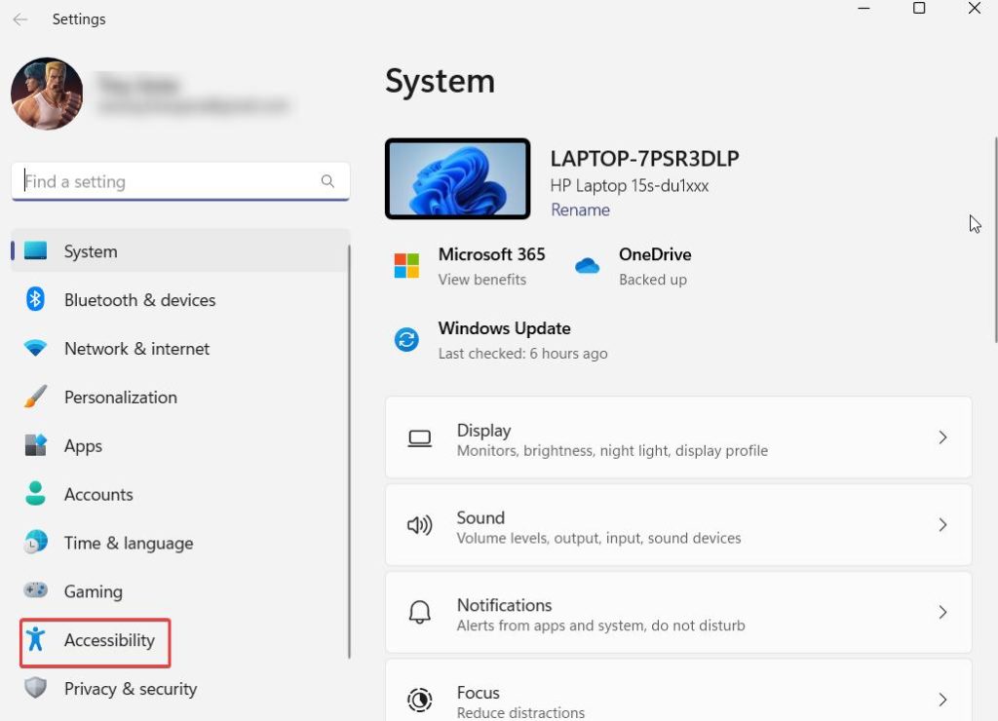The image size is (998, 721).
Task: Select the Accessibility figure icon
Action: click(36, 640)
